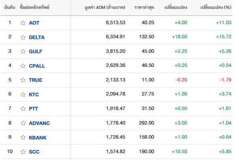The width and height of the screenshot is (239, 160).
Task: Click the อันดับ rank column header
Action: [10, 7]
